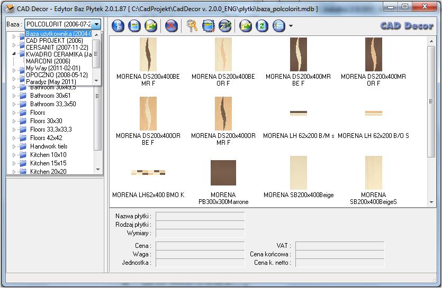Screen dimensions: 442x288
Task: Click the green refresh arrows icon
Action: pos(262,26)
